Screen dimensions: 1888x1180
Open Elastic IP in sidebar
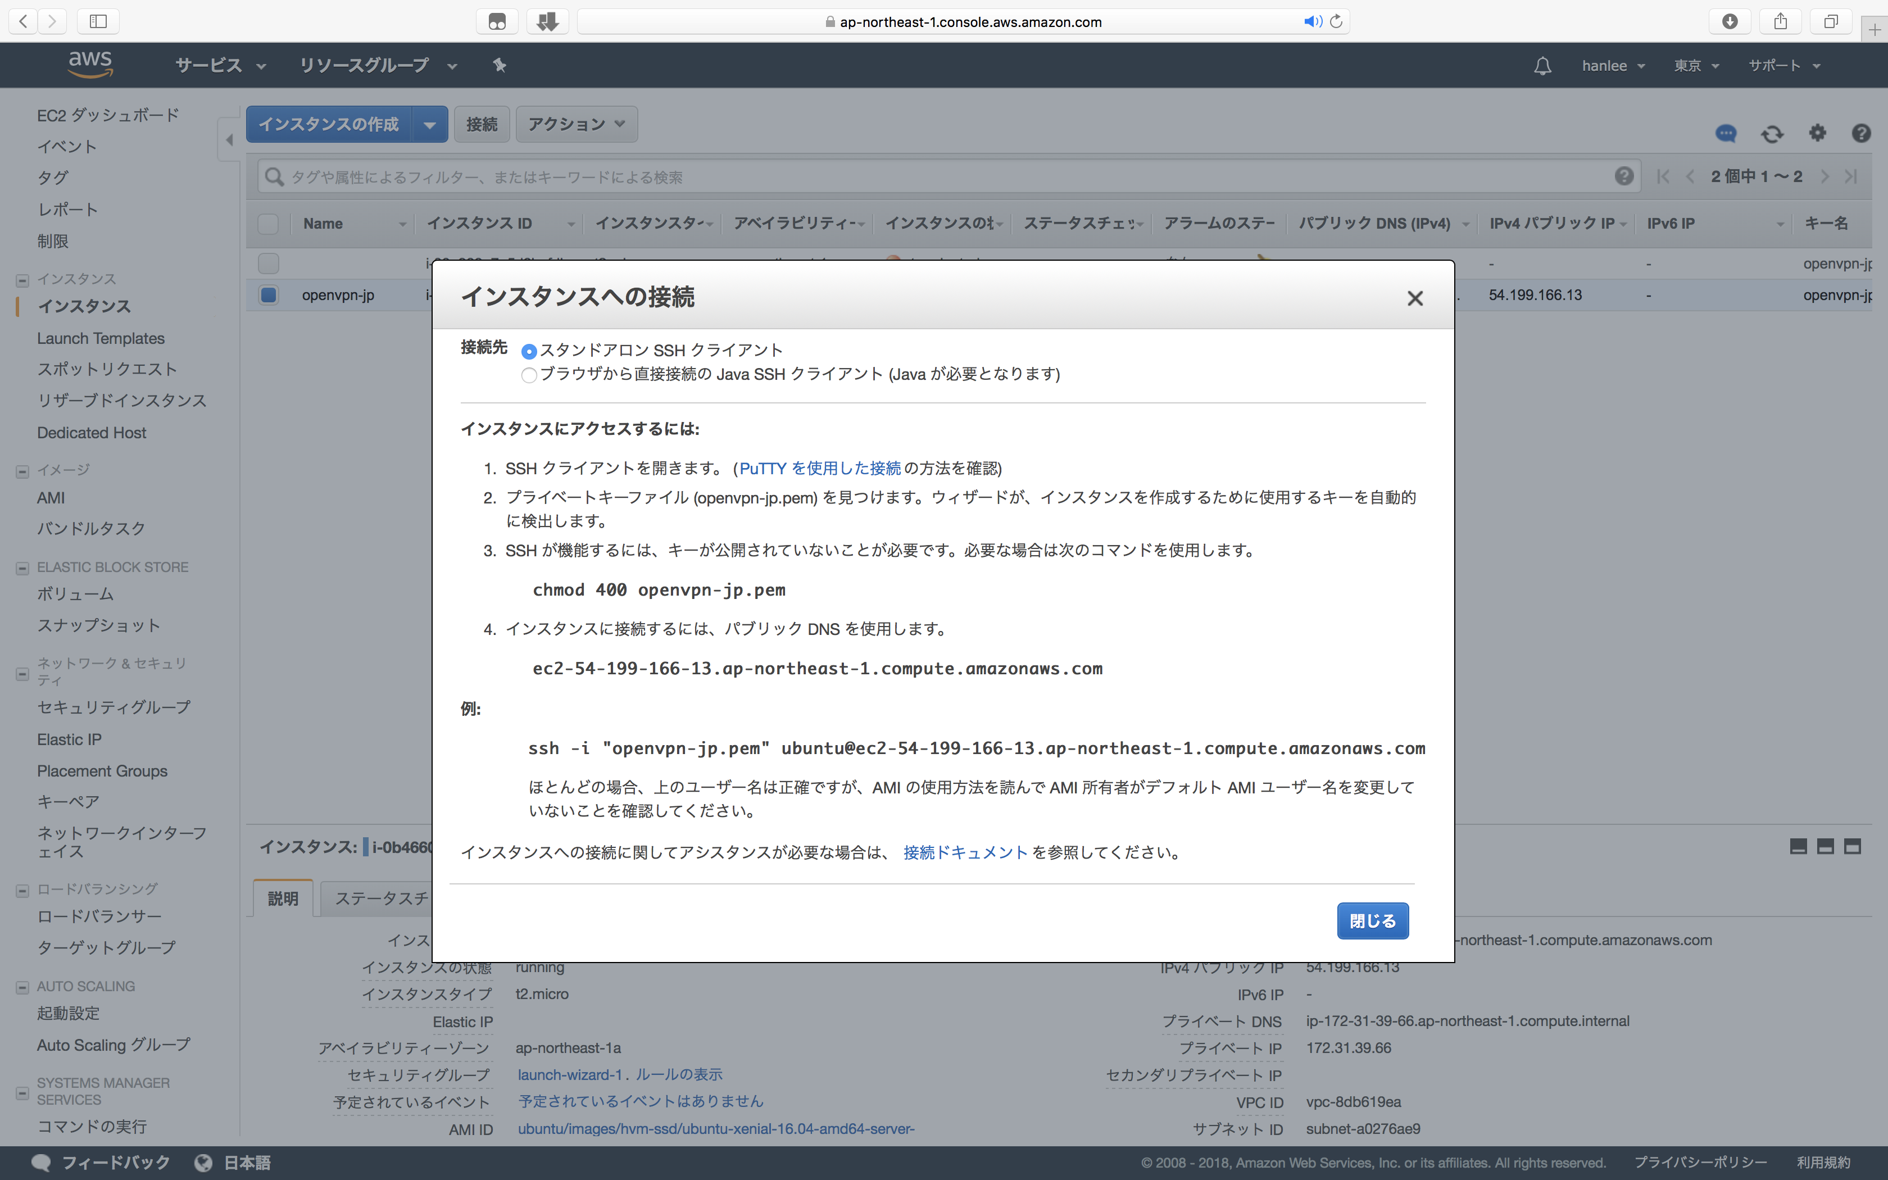[x=70, y=739]
